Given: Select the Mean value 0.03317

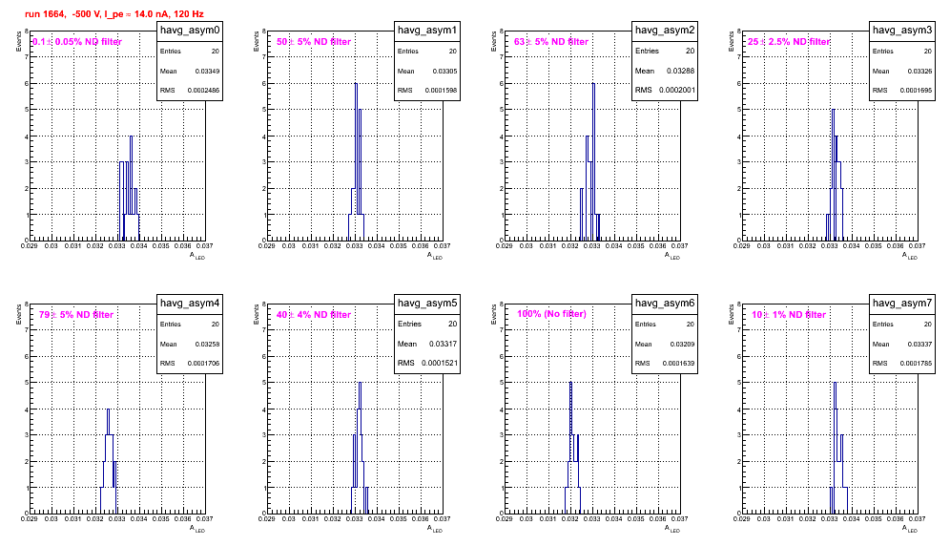Looking at the screenshot, I should tap(443, 344).
